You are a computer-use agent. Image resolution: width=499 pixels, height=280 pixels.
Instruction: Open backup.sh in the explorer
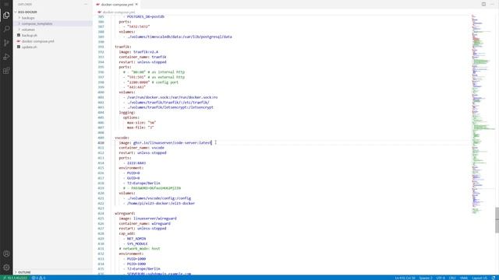pyautogui.click(x=30, y=35)
